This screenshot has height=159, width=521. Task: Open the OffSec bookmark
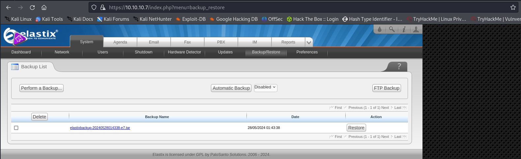(272, 19)
